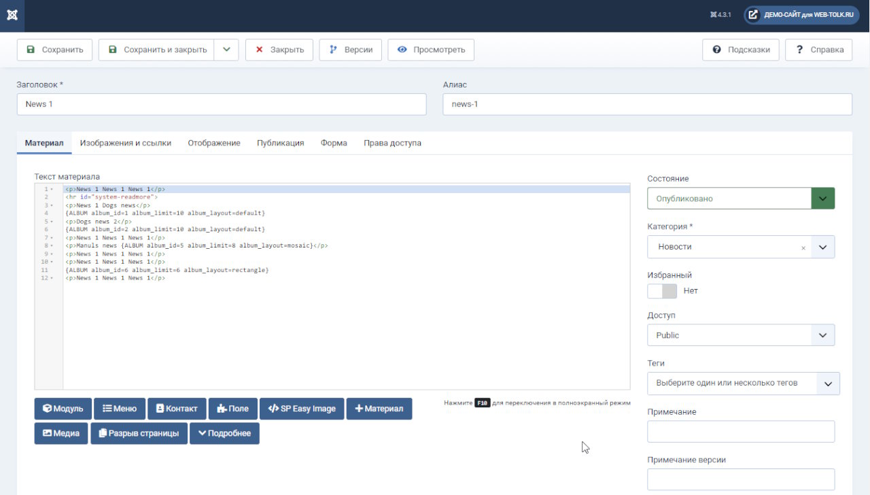Click the Меню editor button
Screen dimensions: 870x495
(x=120, y=409)
